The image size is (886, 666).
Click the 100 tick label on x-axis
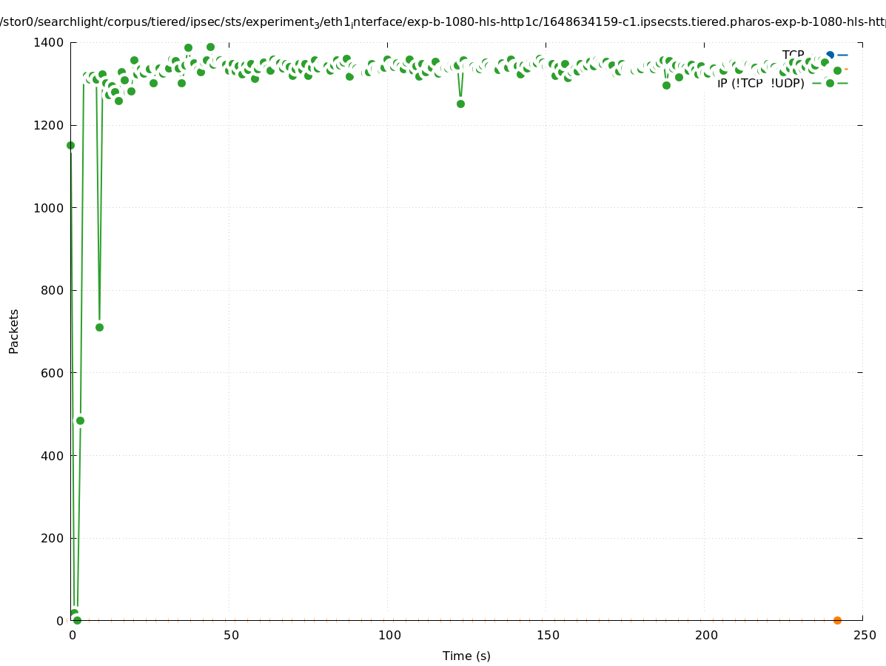(x=389, y=635)
